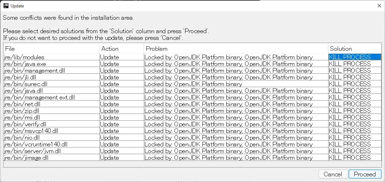Open the Solution cell for jre/bin/java.exe

coord(354,64)
